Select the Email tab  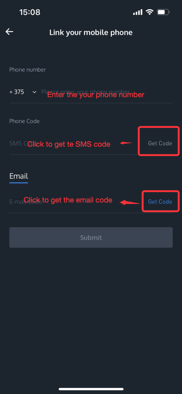tap(19, 176)
